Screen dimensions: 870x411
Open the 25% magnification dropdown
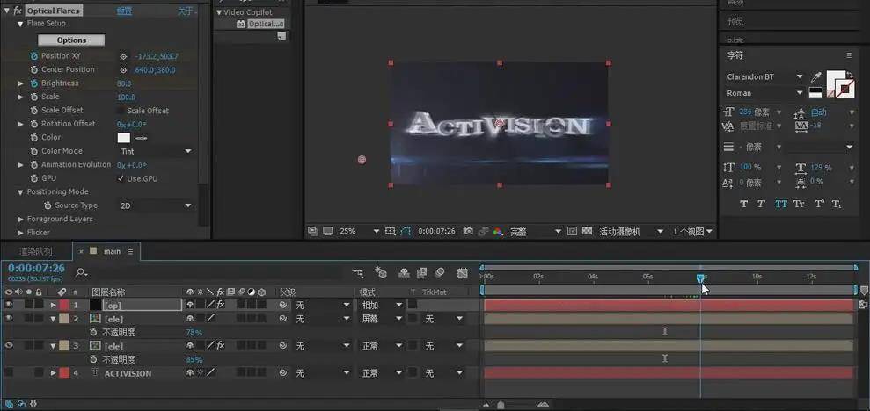coord(360,231)
